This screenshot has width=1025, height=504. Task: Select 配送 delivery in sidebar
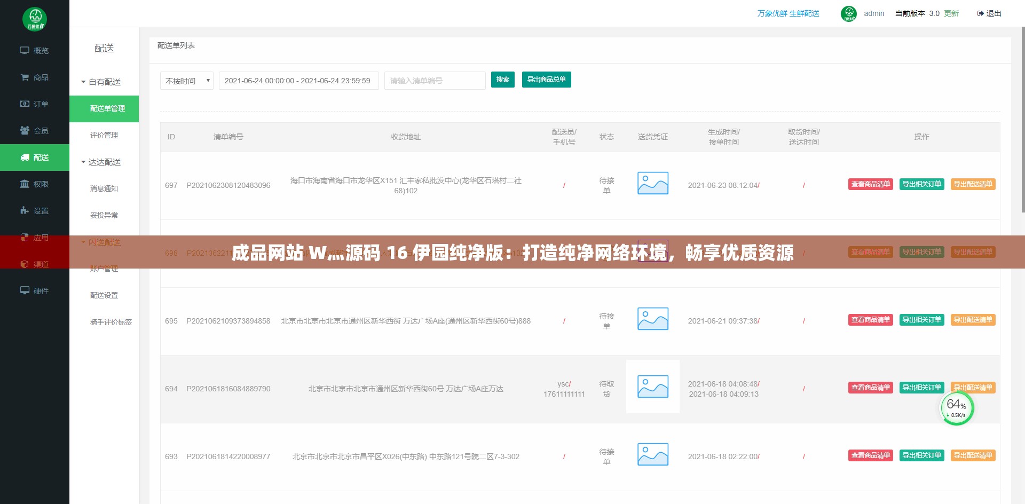coord(35,157)
